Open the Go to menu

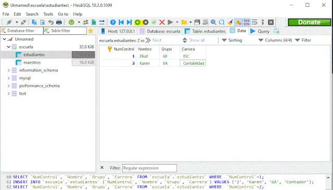point(63,14)
